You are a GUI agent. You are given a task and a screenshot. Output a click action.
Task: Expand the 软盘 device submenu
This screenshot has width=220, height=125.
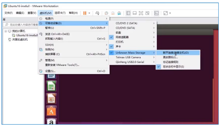(x=133, y=33)
